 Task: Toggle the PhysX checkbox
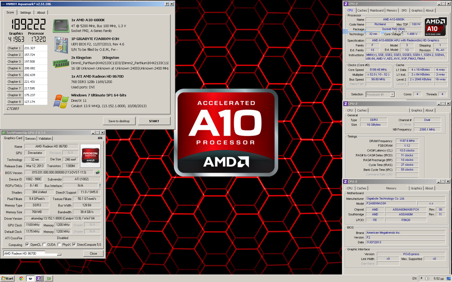tap(59, 245)
